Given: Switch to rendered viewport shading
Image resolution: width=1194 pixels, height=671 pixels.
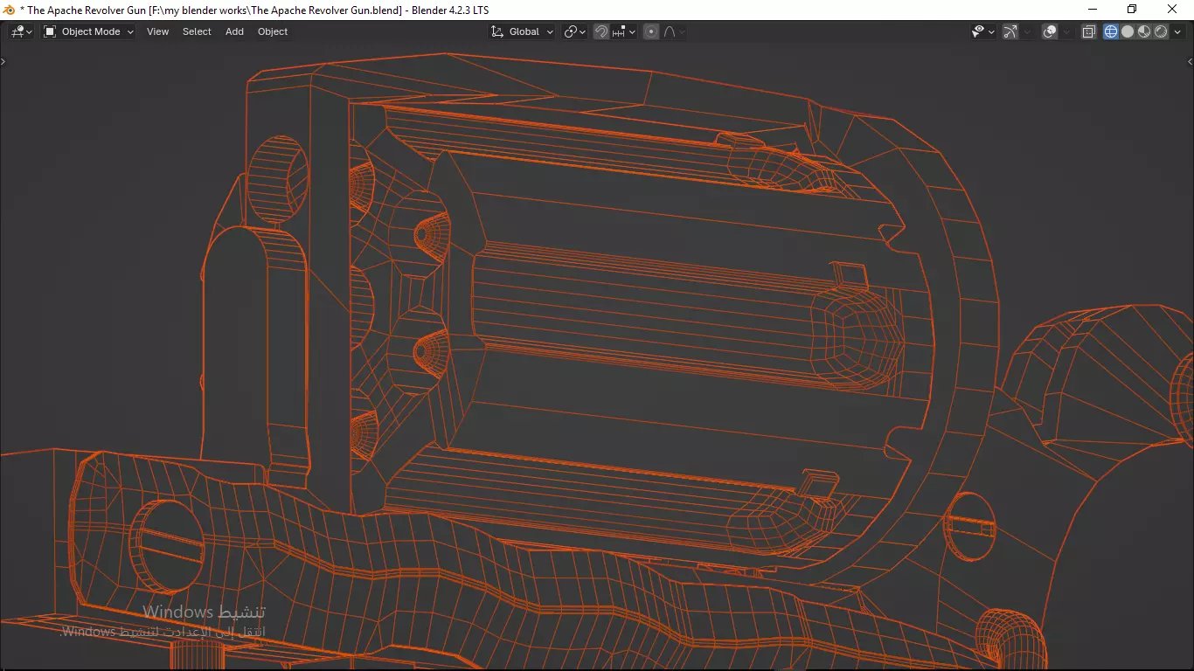Looking at the screenshot, I should pyautogui.click(x=1161, y=31).
